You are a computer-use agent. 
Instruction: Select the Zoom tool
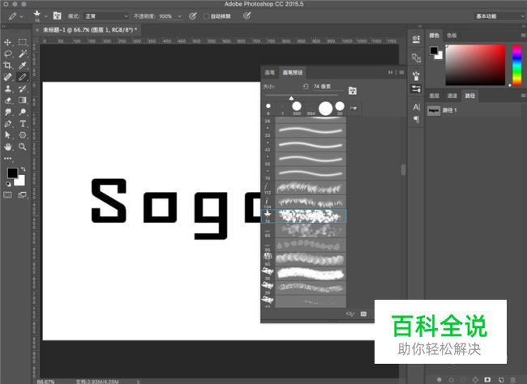tap(23, 147)
